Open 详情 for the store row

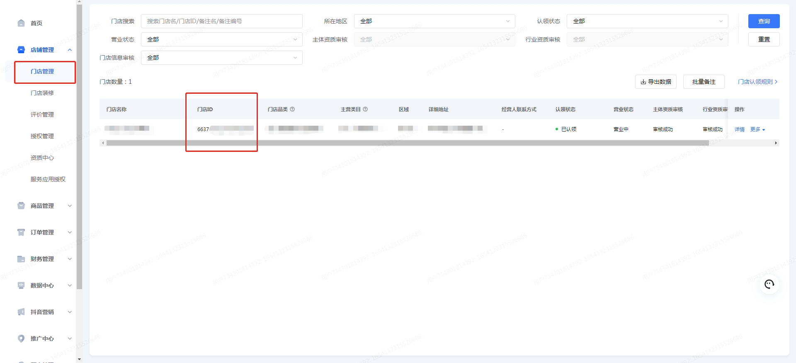(740, 129)
